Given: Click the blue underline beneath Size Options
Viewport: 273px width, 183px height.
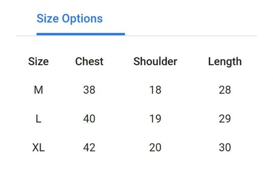Looking at the screenshot, I should tap(81, 34).
